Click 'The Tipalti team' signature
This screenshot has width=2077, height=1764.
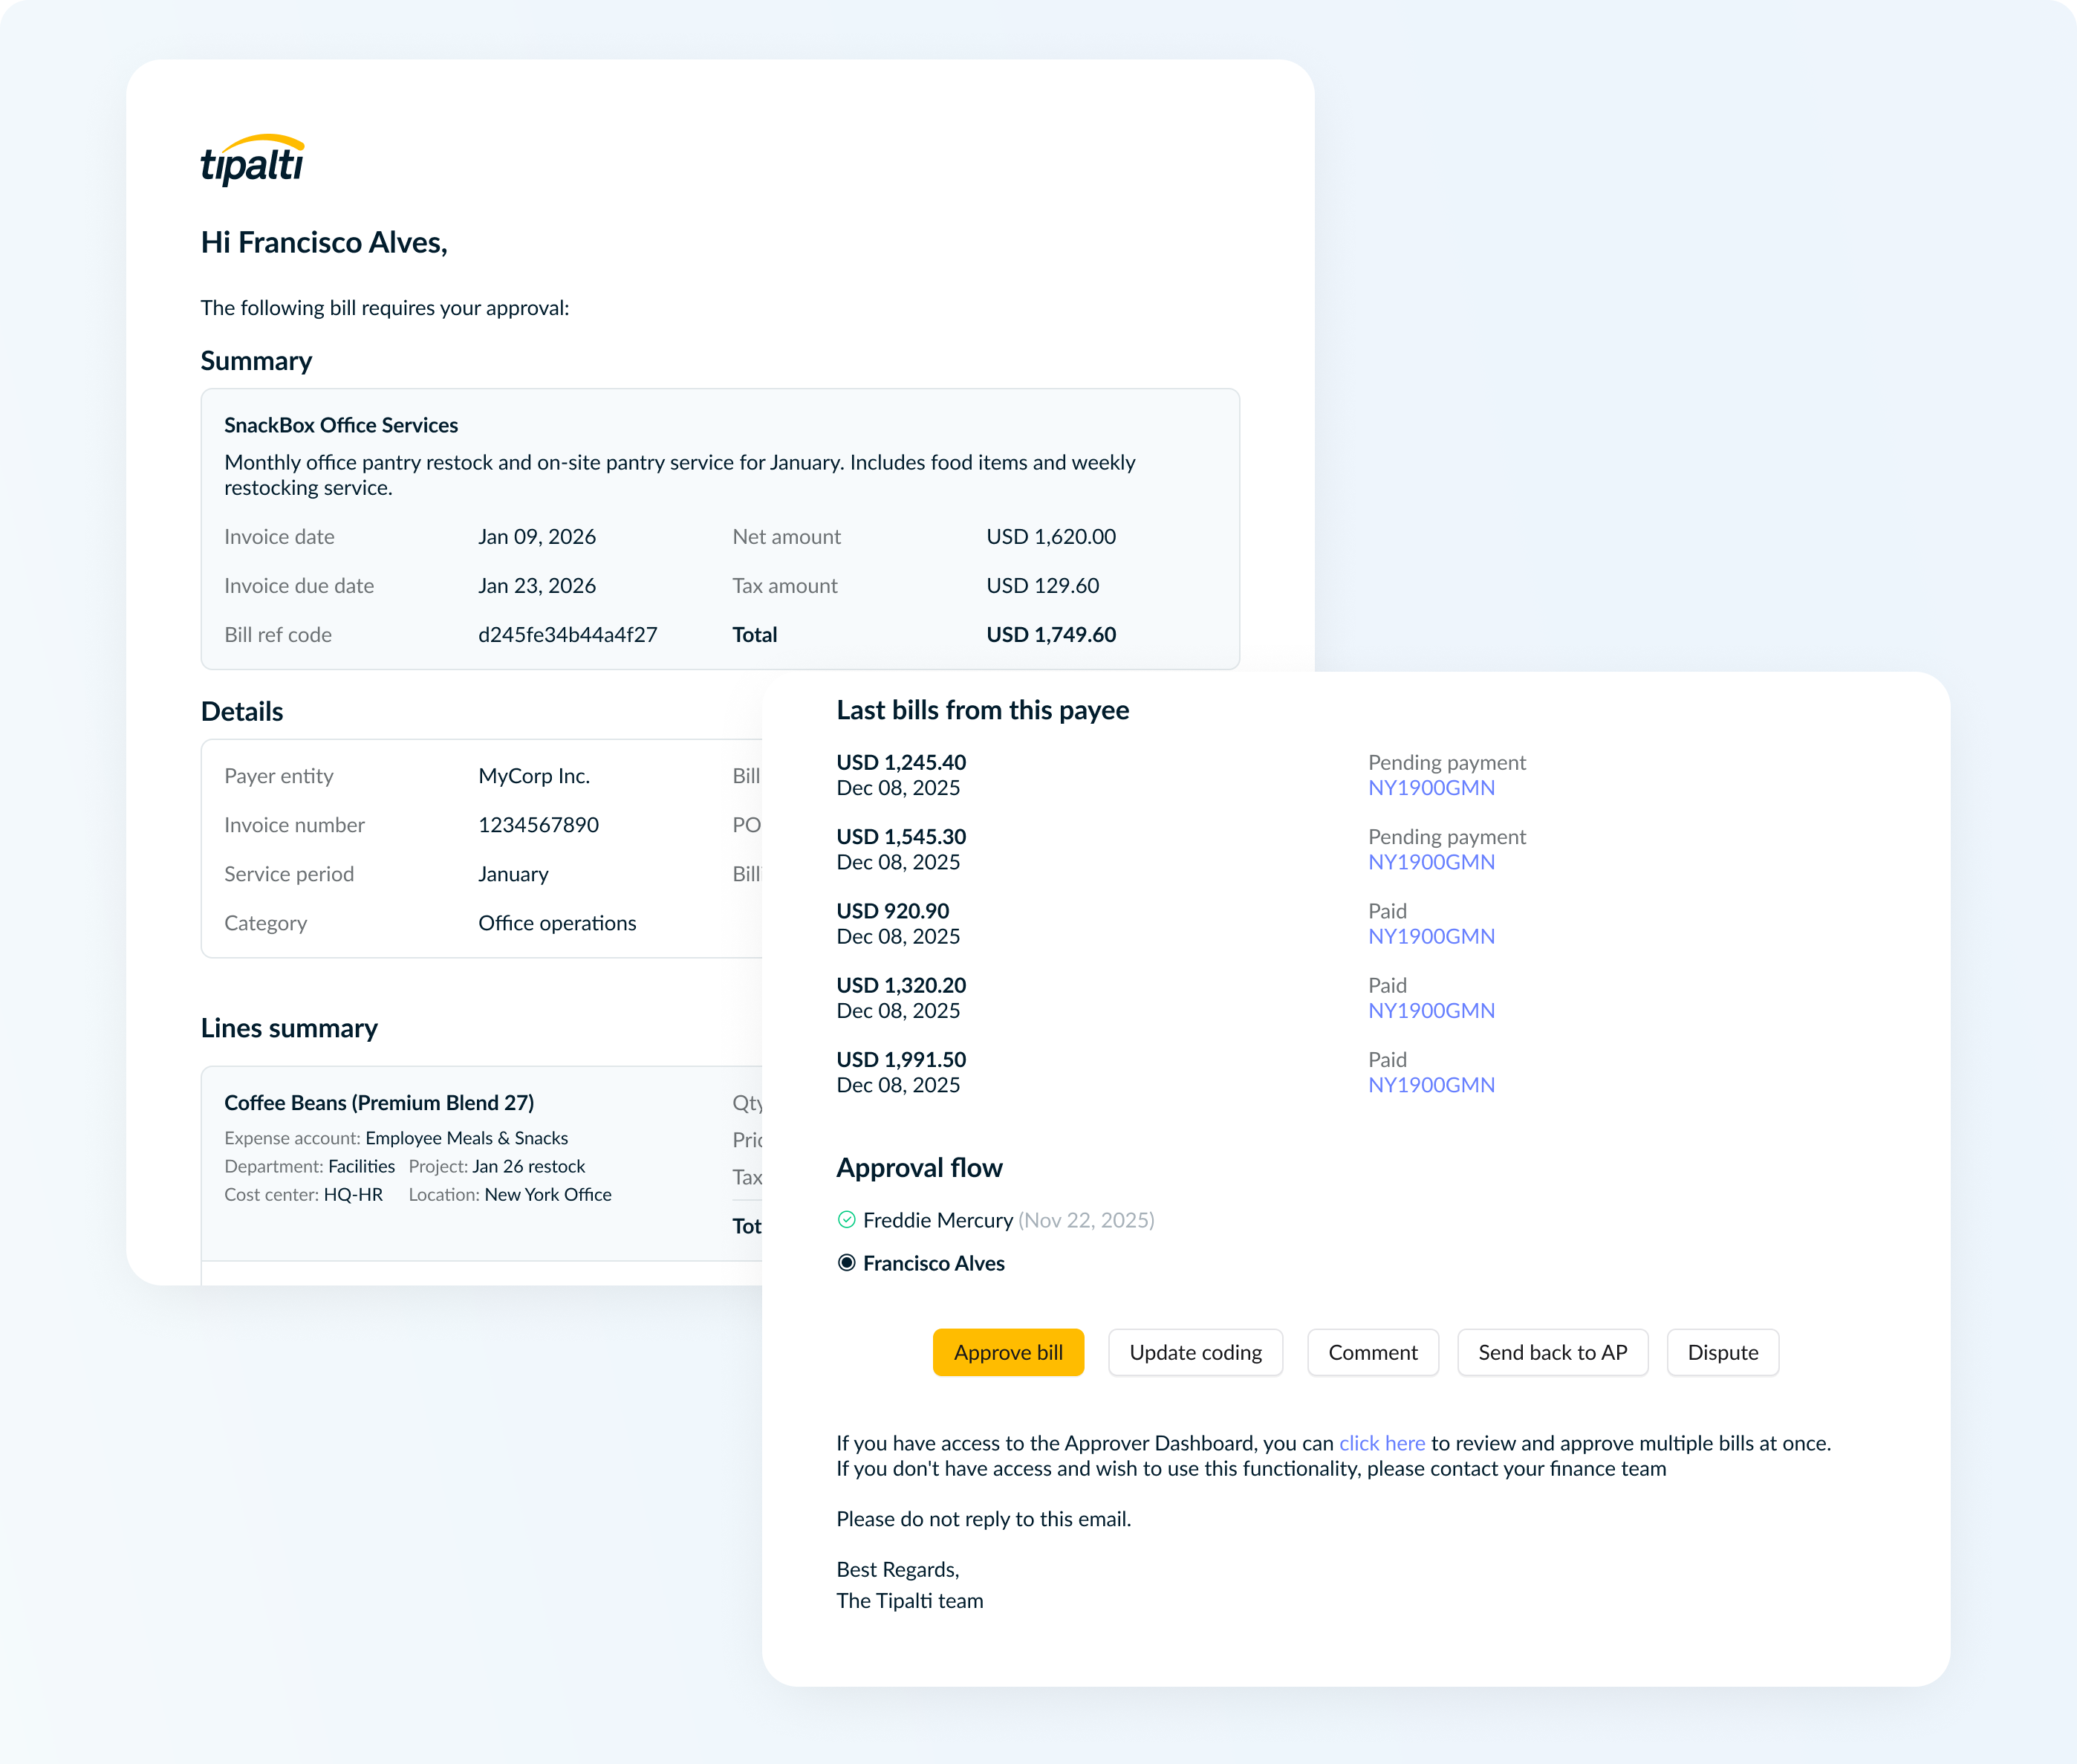(x=909, y=1601)
